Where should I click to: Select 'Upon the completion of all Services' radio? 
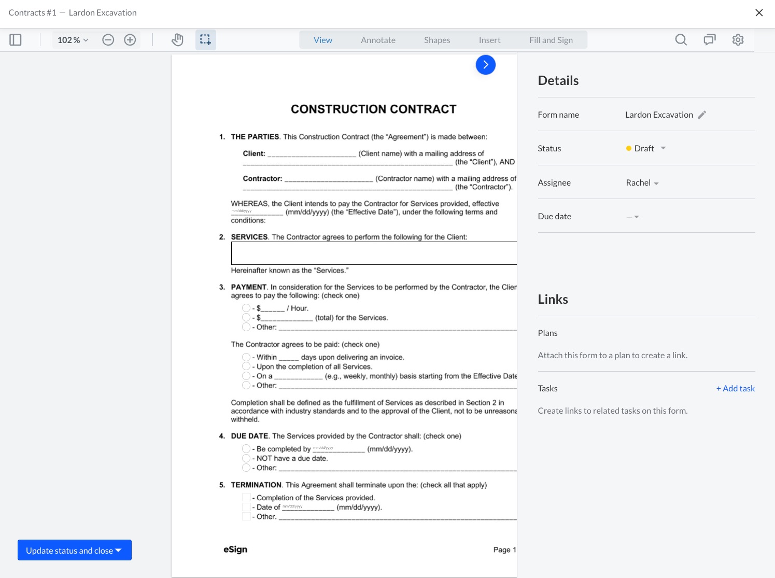click(246, 366)
